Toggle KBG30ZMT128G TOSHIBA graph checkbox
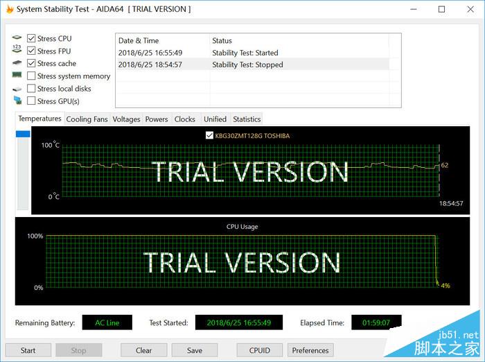This screenshot has width=485, height=362. click(x=209, y=135)
